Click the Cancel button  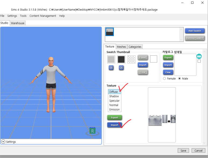198,150
